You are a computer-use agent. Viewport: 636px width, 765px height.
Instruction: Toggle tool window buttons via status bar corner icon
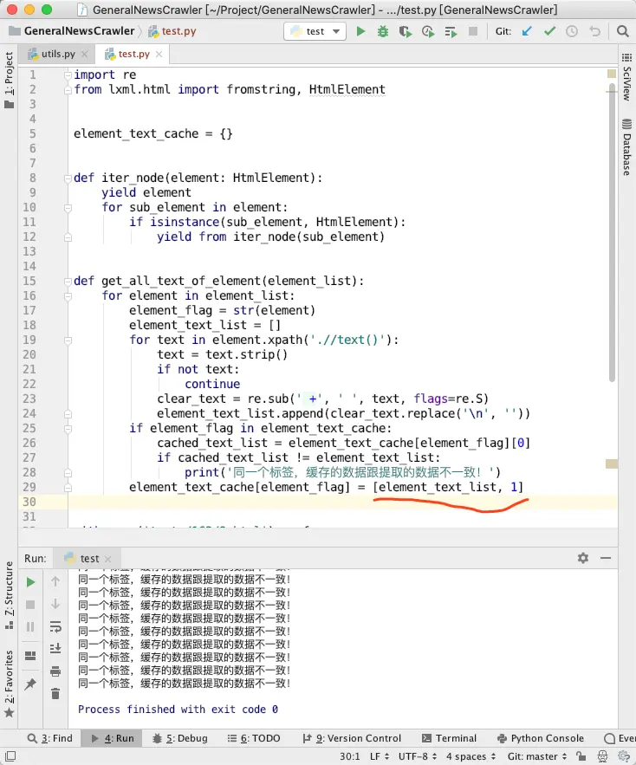coord(10,756)
